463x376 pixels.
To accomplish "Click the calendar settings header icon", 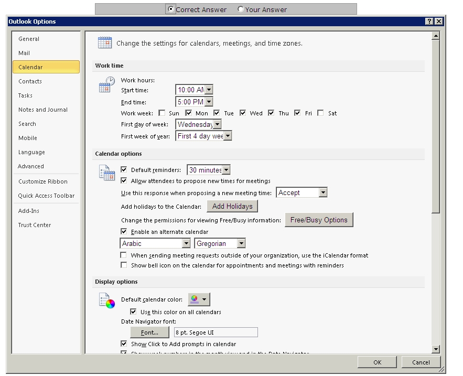I will (x=105, y=43).
